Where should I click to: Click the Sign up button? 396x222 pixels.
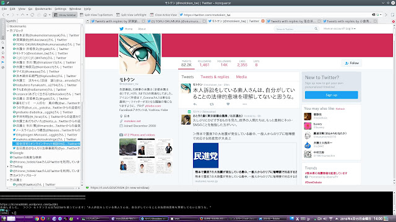(332, 95)
